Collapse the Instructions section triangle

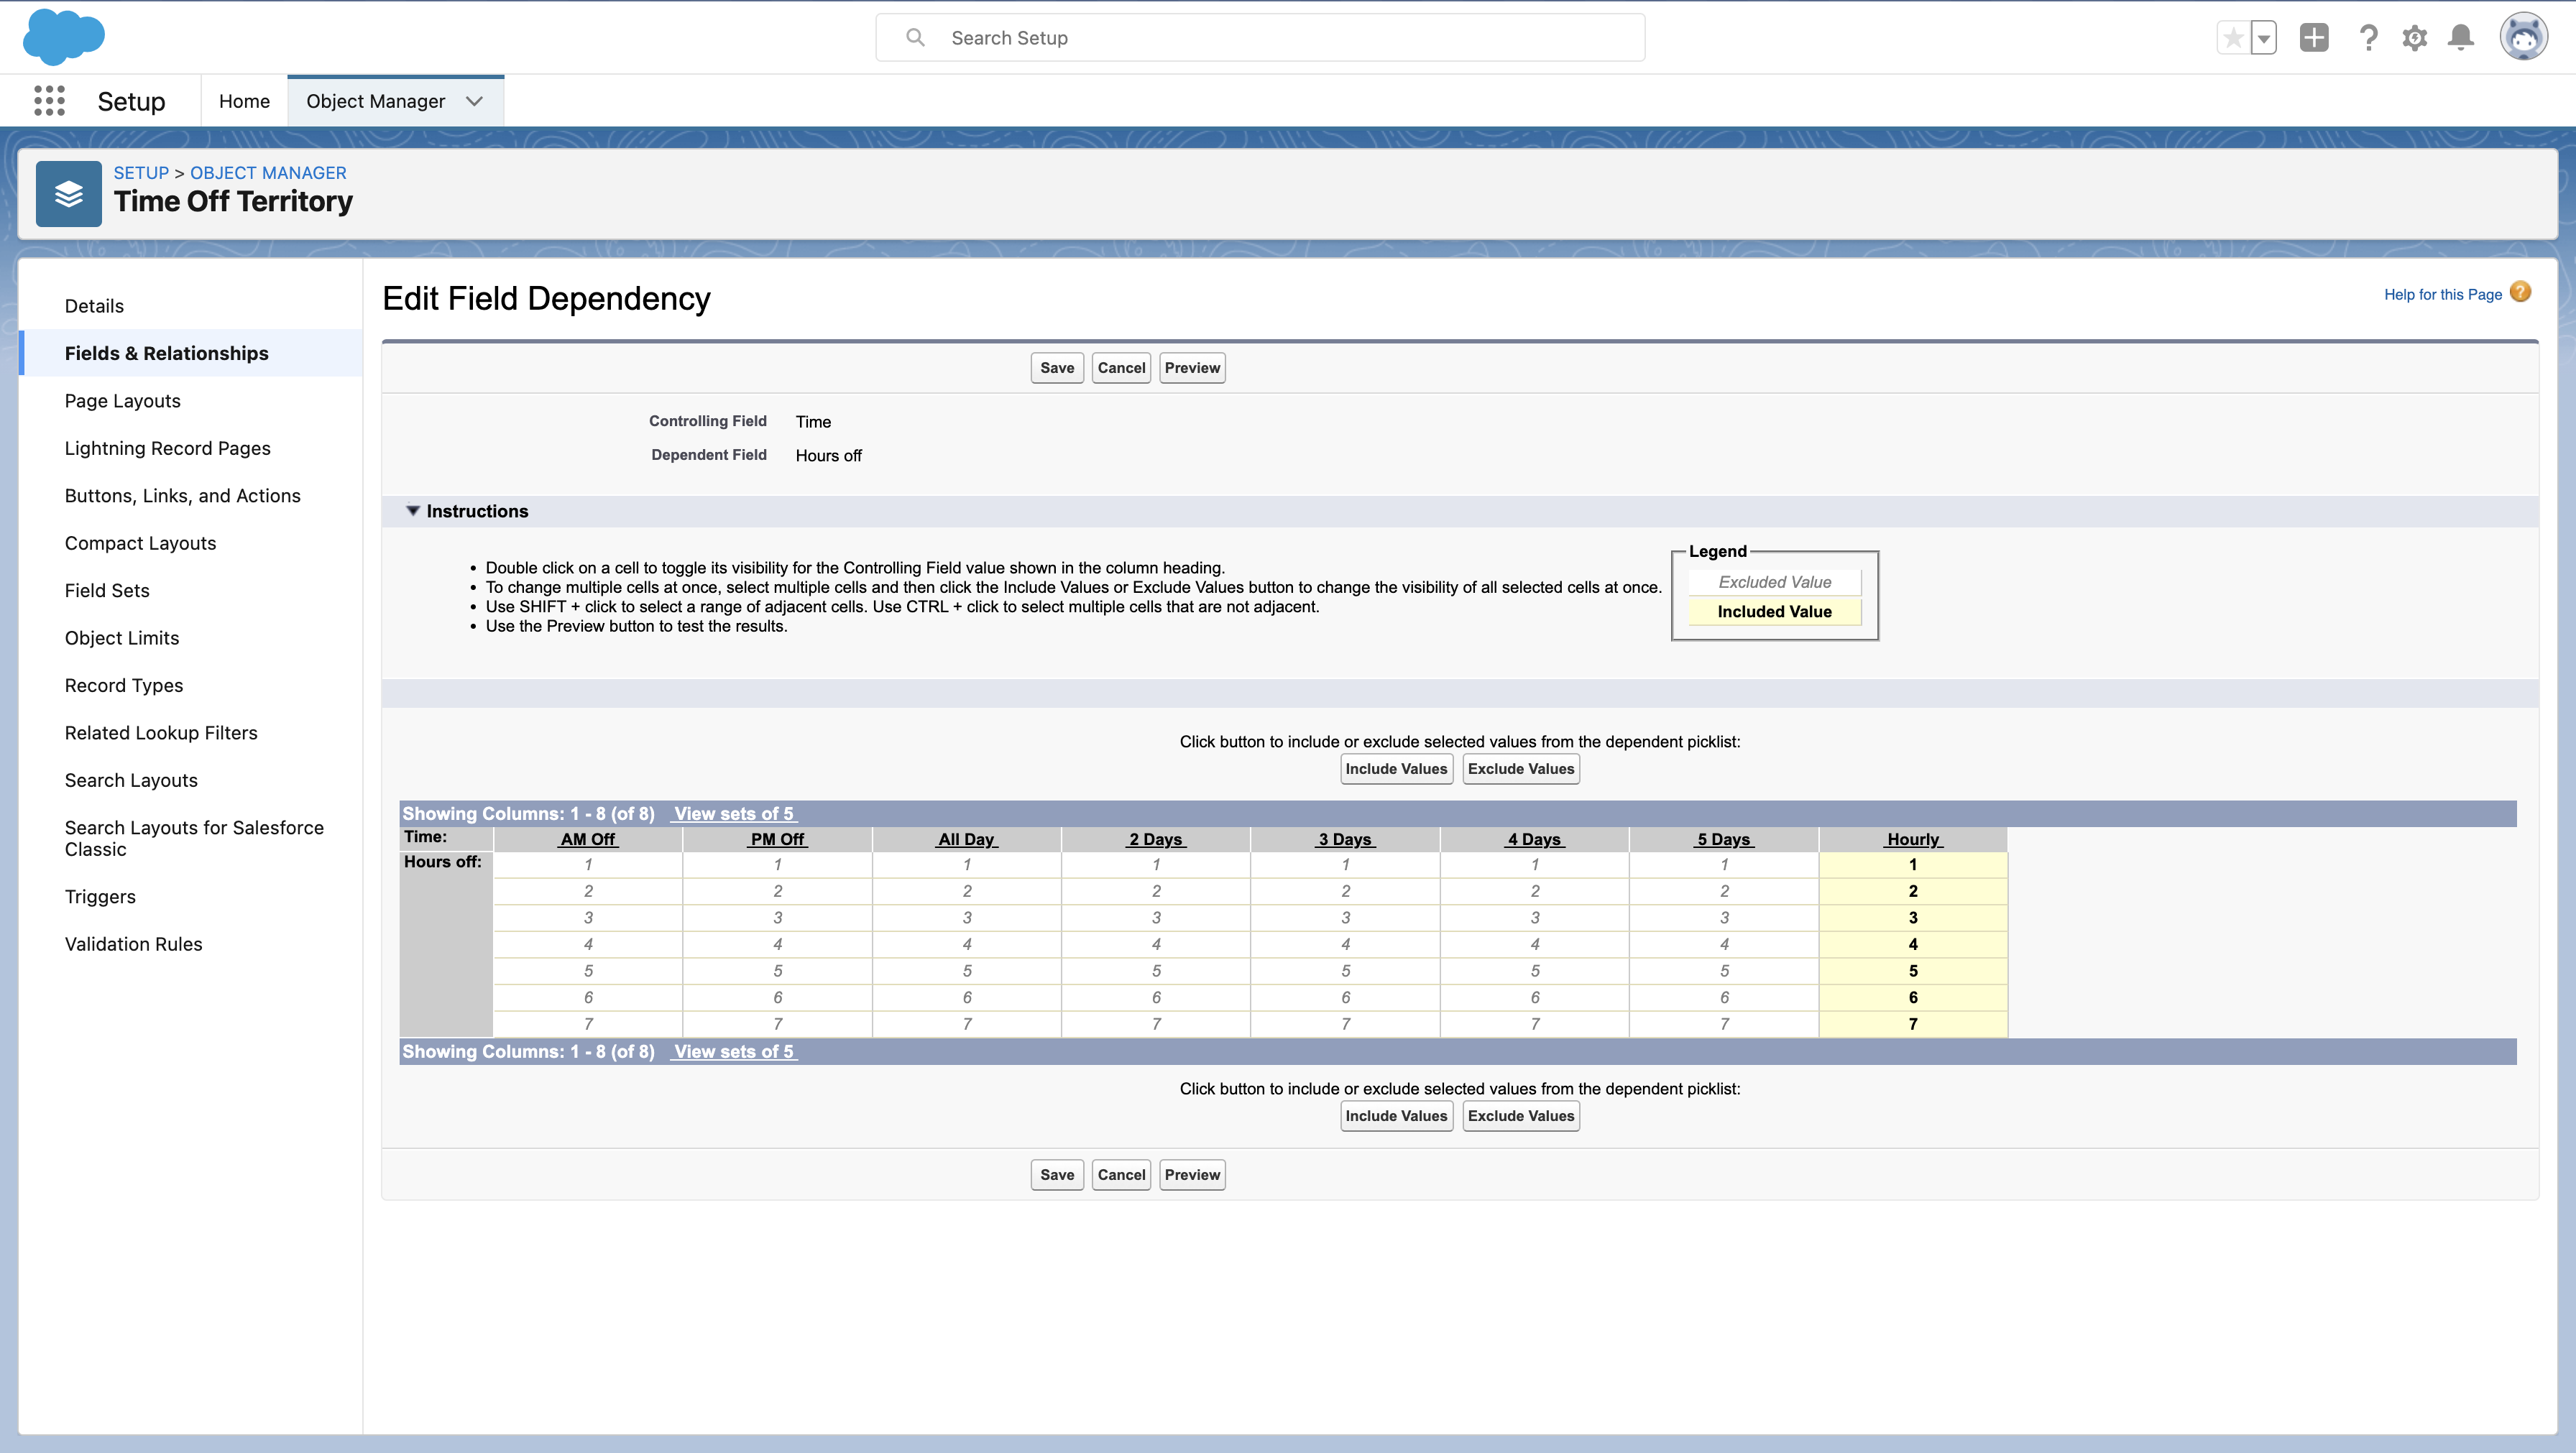click(412, 511)
